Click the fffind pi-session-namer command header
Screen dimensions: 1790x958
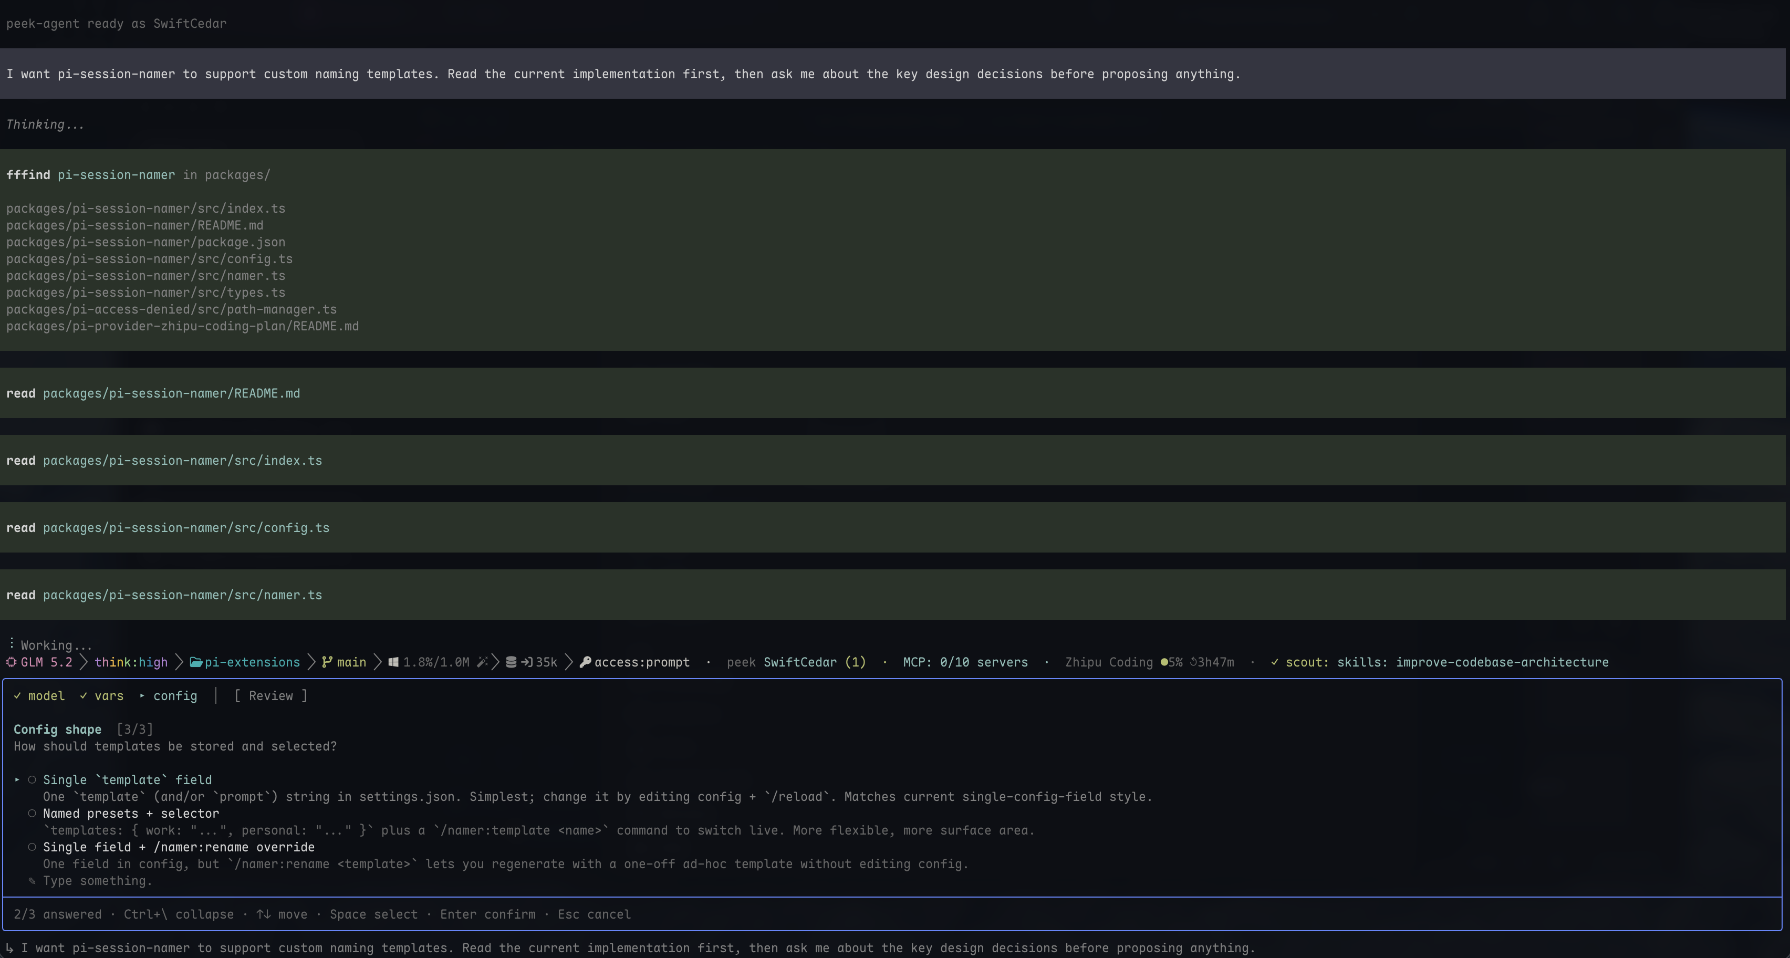coord(138,175)
